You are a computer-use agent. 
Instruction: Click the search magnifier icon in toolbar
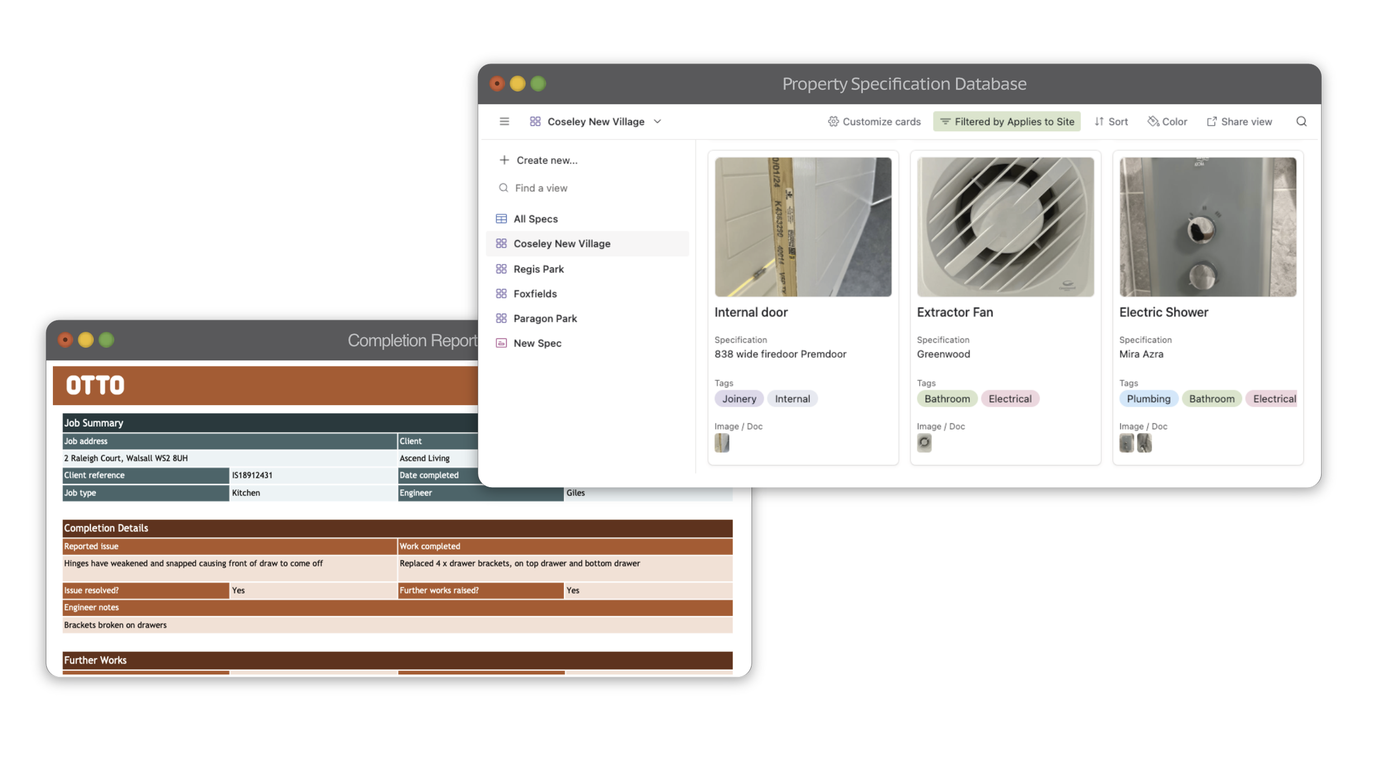click(1301, 122)
